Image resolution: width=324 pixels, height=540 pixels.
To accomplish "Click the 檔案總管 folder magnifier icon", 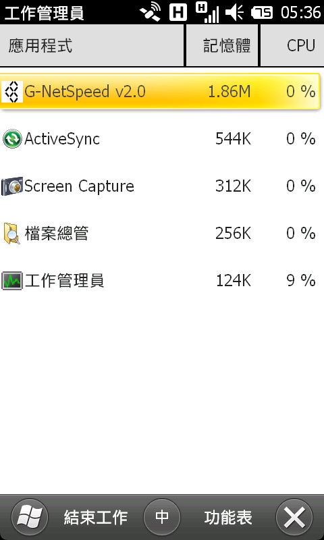I will pos(12,234).
